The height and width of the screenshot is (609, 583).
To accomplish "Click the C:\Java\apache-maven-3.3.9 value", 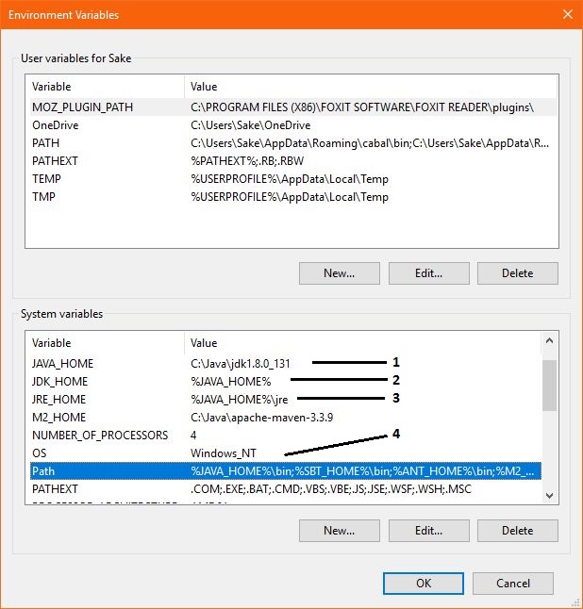I will pyautogui.click(x=261, y=417).
